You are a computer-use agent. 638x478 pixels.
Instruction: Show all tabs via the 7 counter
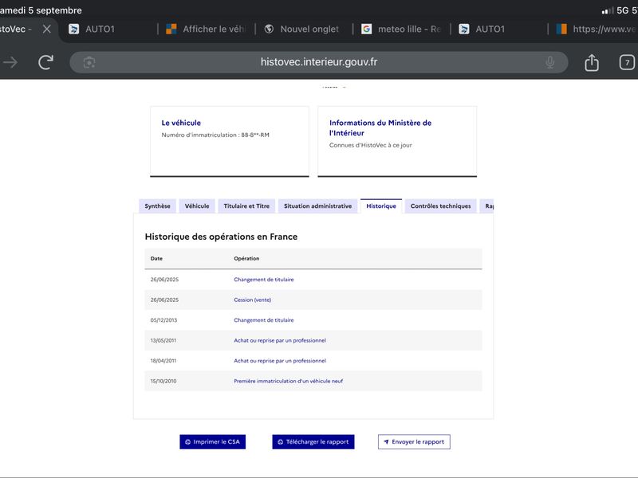coord(627,62)
